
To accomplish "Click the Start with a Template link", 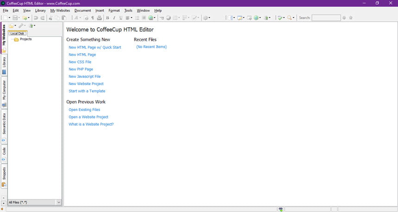I will pyautogui.click(x=87, y=91).
